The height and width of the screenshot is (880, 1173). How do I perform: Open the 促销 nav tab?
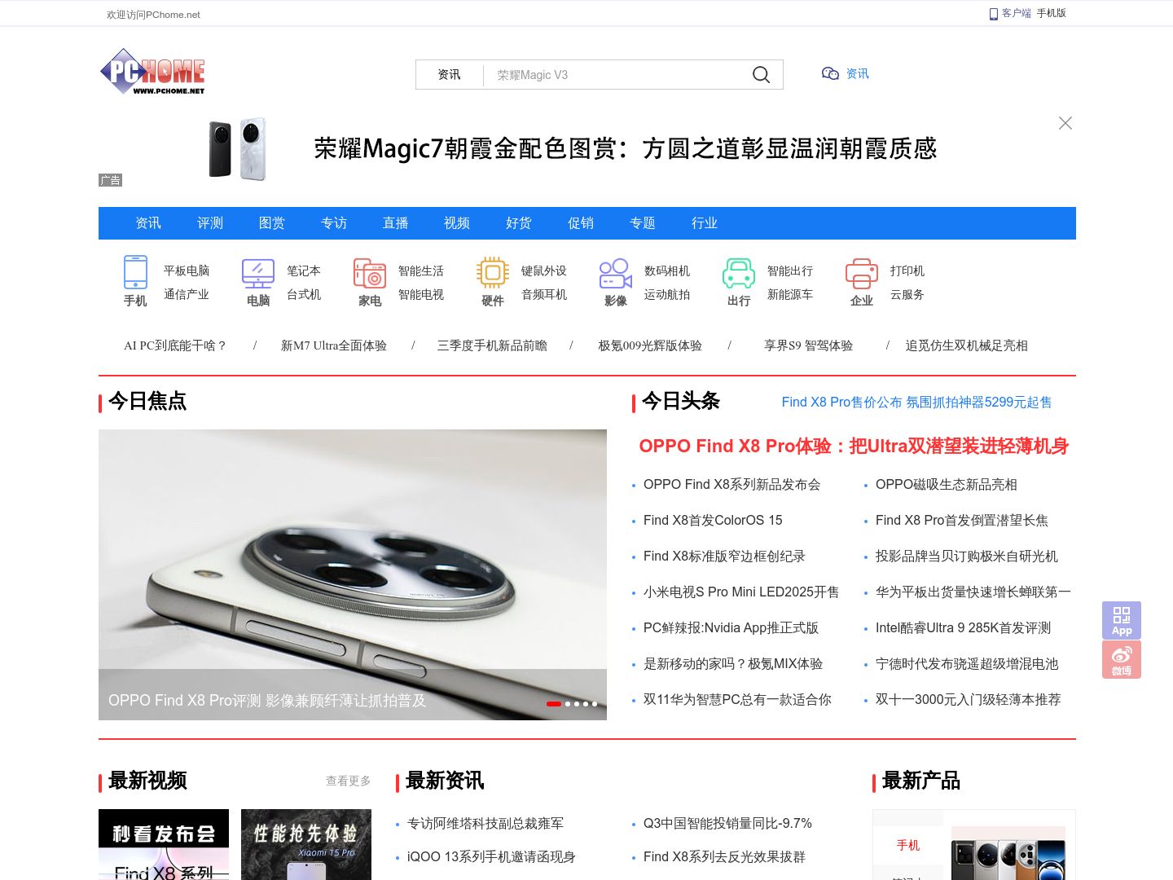[x=581, y=223]
